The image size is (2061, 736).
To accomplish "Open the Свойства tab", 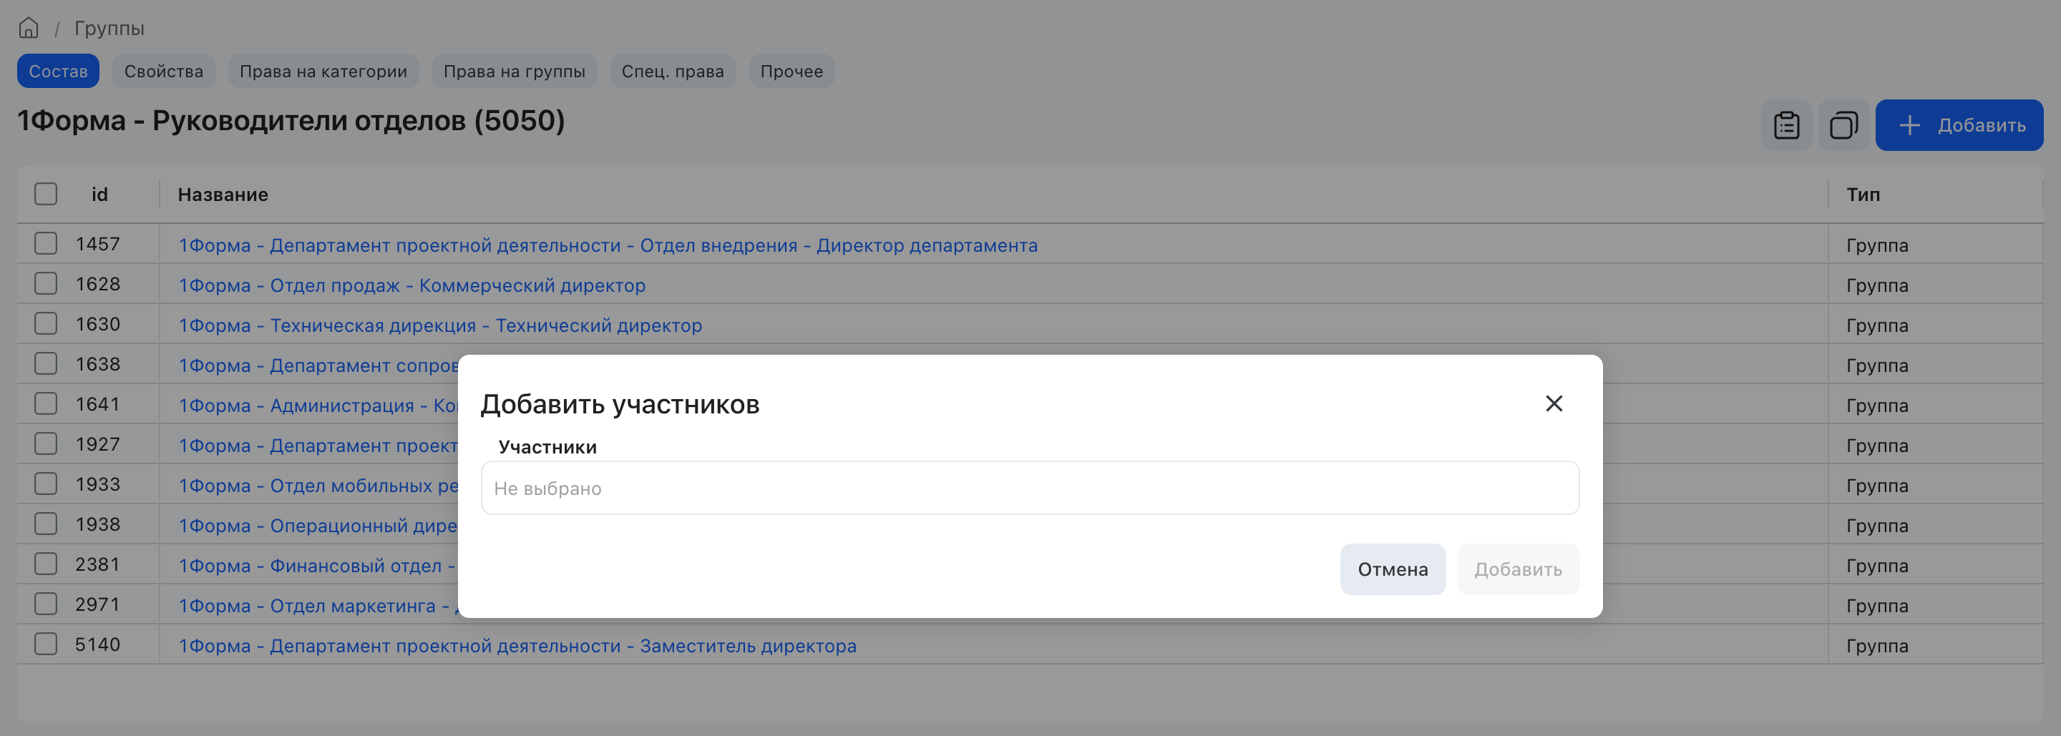I will [164, 72].
